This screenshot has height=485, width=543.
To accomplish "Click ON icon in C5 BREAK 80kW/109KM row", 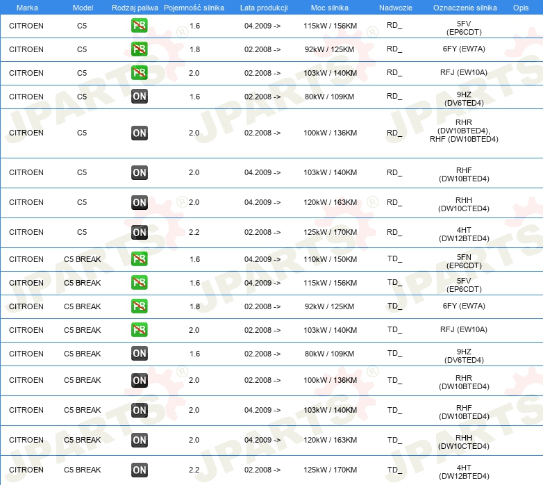I will point(139,354).
